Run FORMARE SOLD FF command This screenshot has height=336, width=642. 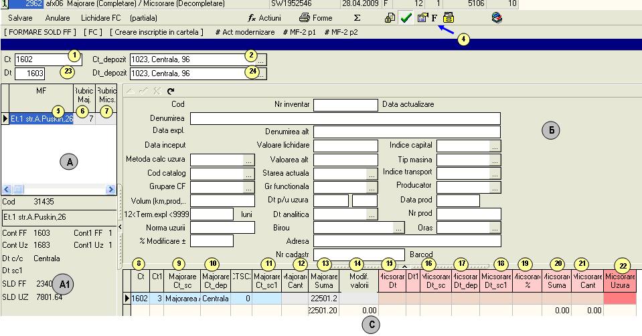tap(40, 32)
